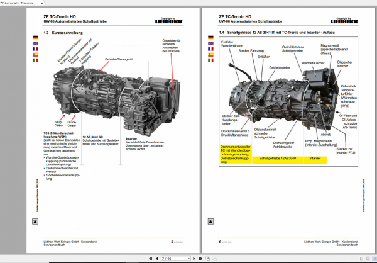Switch to continuous page layout view
The height and width of the screenshot is (263, 377).
[368, 259]
